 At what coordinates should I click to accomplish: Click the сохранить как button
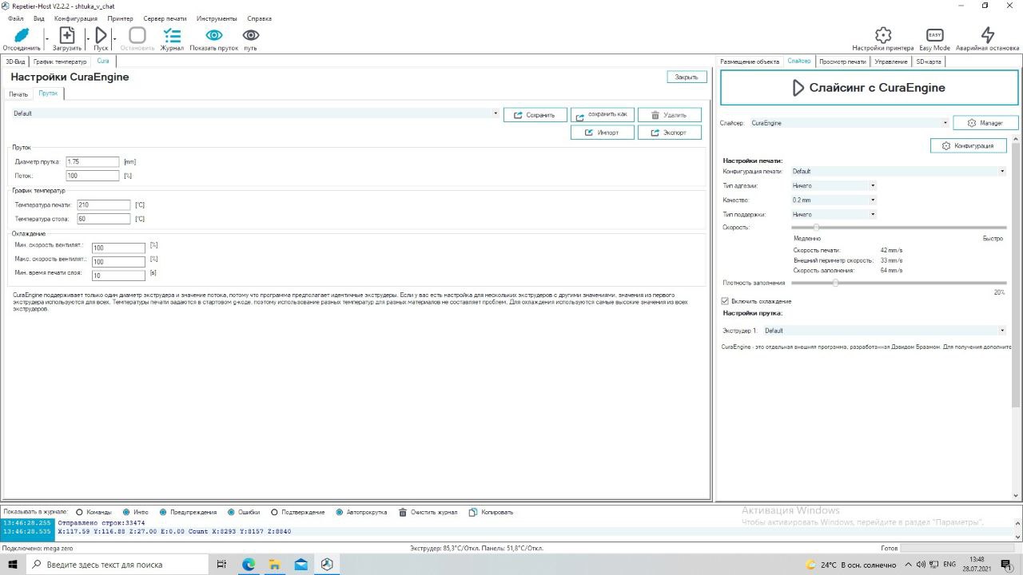click(603, 115)
